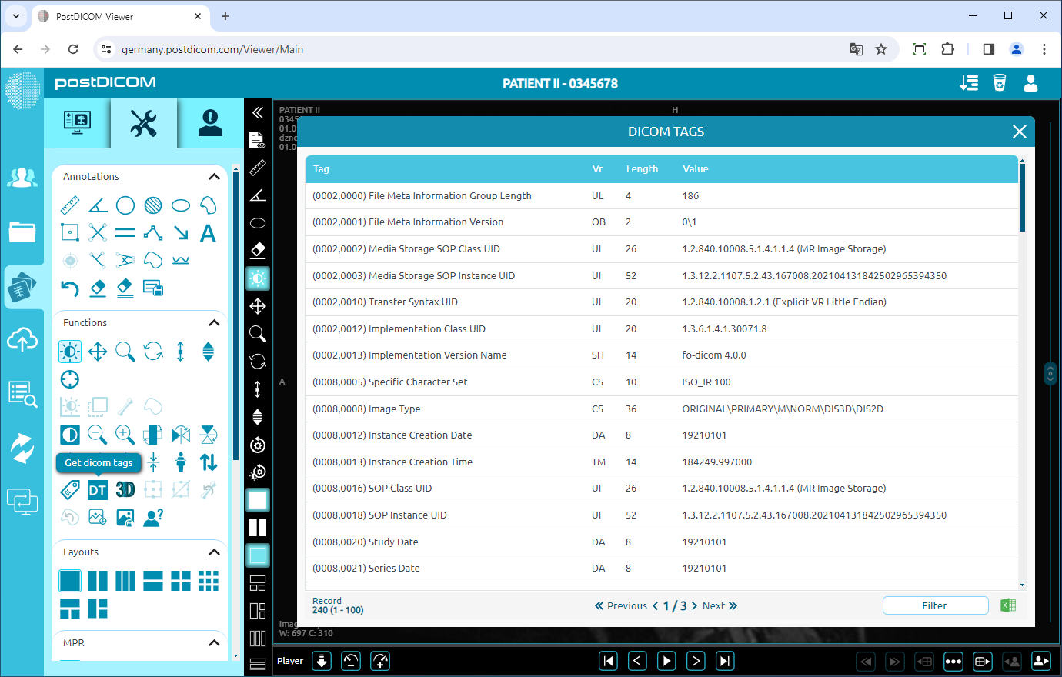
Task: Open the 3D rendering tool
Action: coord(125,489)
